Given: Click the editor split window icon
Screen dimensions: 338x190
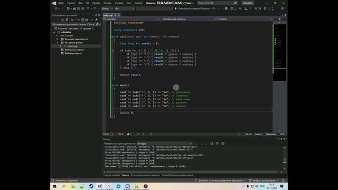Looking at the screenshot, I should tap(279, 19).
